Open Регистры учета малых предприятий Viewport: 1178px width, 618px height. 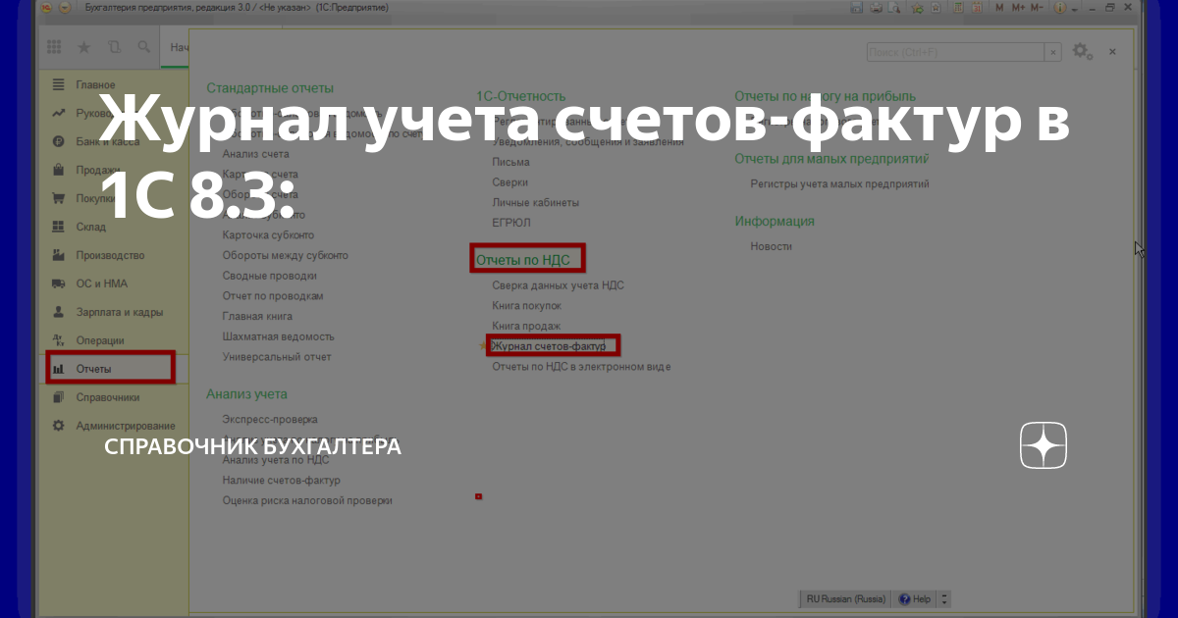click(x=839, y=183)
